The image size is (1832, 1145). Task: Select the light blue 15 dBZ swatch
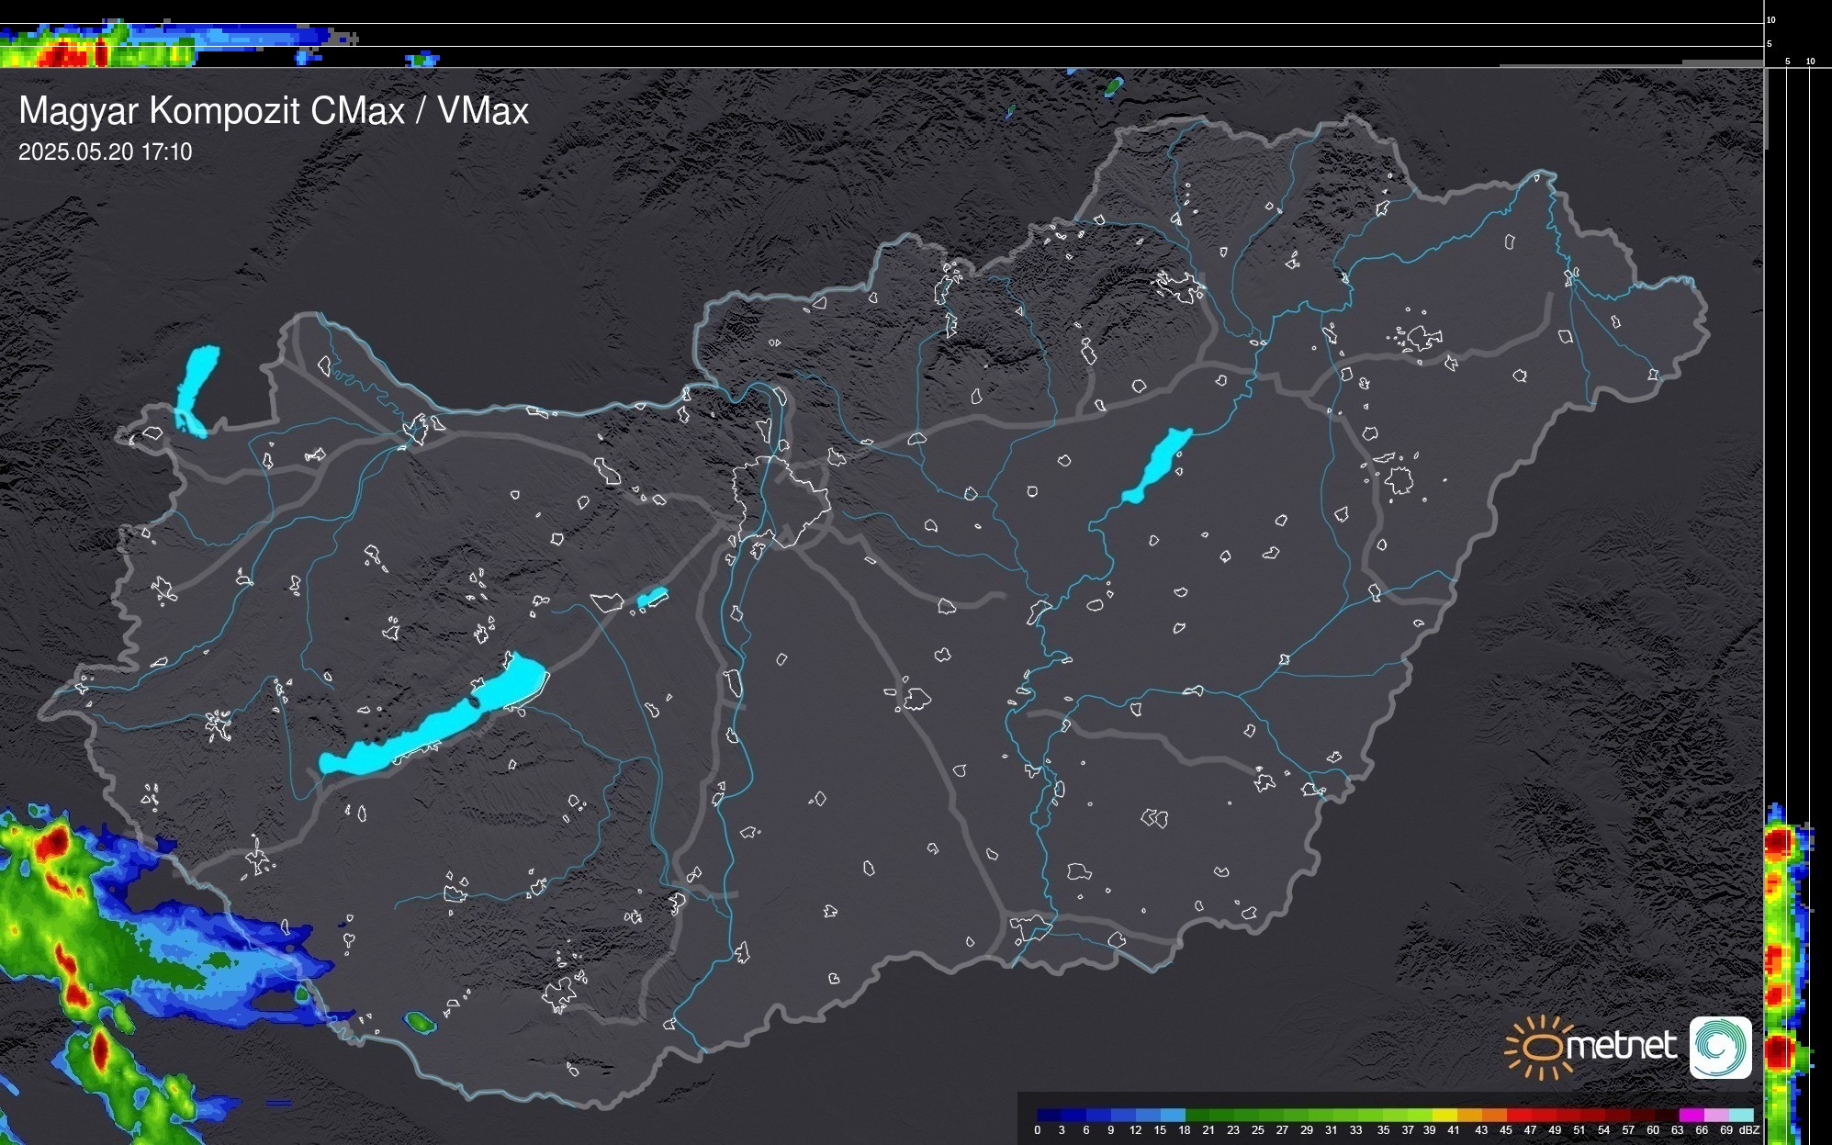[1172, 1115]
